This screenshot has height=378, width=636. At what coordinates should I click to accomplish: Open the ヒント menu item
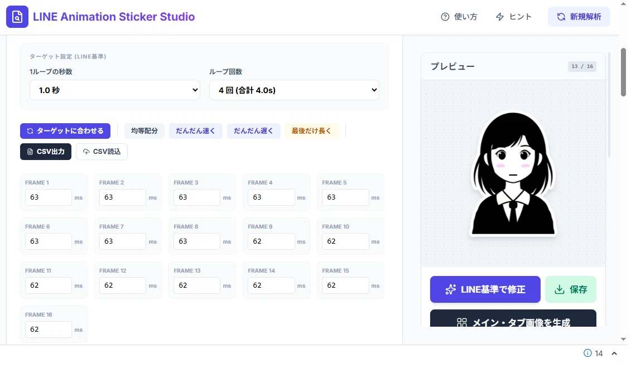[x=513, y=17]
